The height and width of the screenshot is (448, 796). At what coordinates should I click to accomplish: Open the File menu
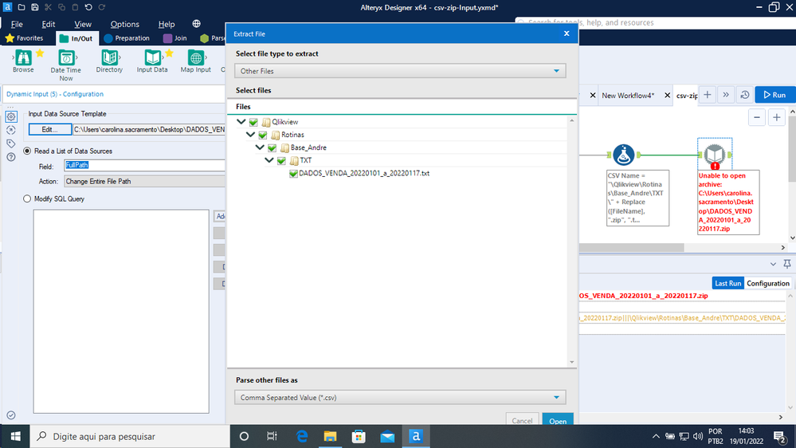[x=17, y=24]
